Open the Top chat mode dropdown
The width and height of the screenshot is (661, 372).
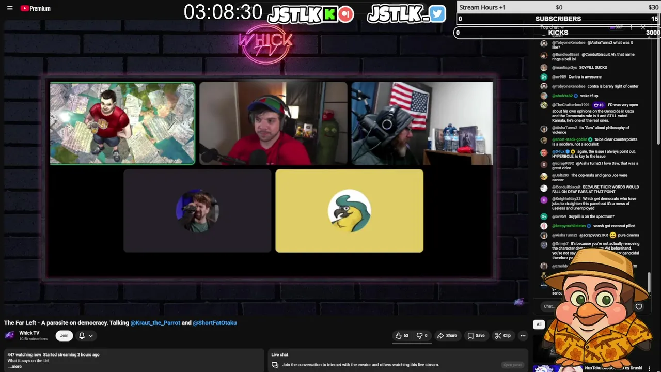point(552,27)
